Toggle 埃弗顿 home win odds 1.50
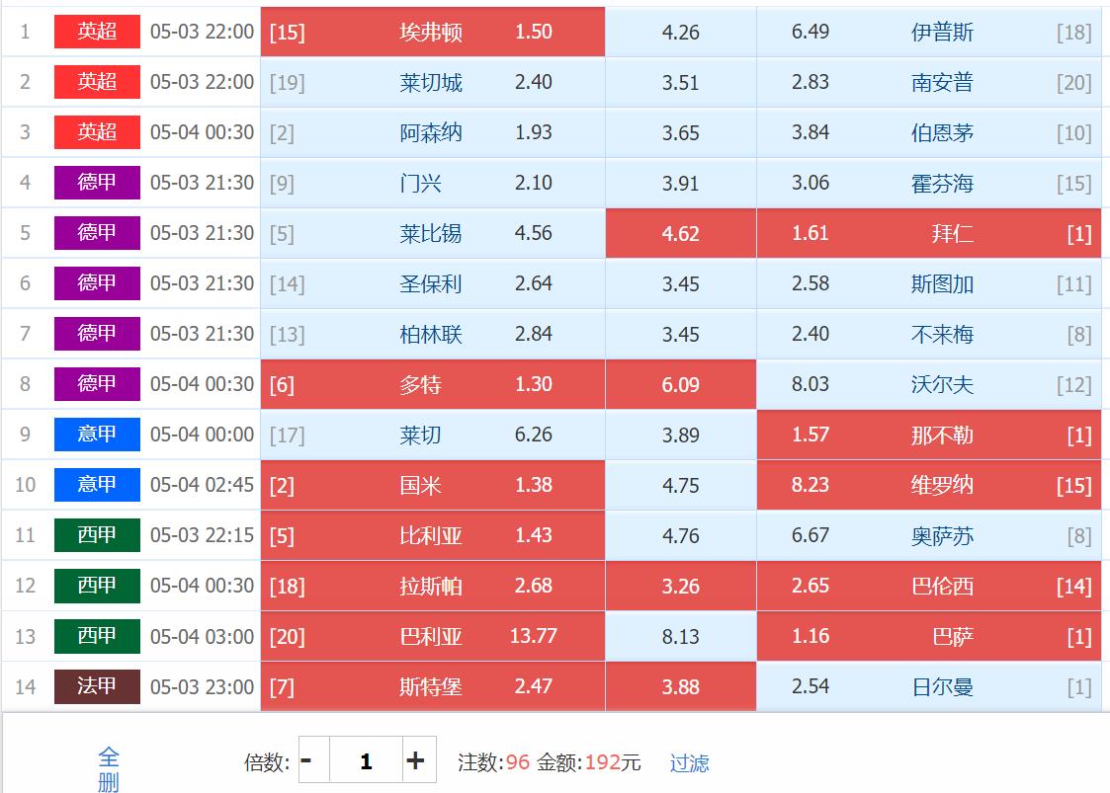 tap(433, 32)
